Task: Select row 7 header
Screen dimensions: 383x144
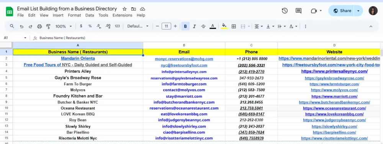Action: [x=6, y=90]
